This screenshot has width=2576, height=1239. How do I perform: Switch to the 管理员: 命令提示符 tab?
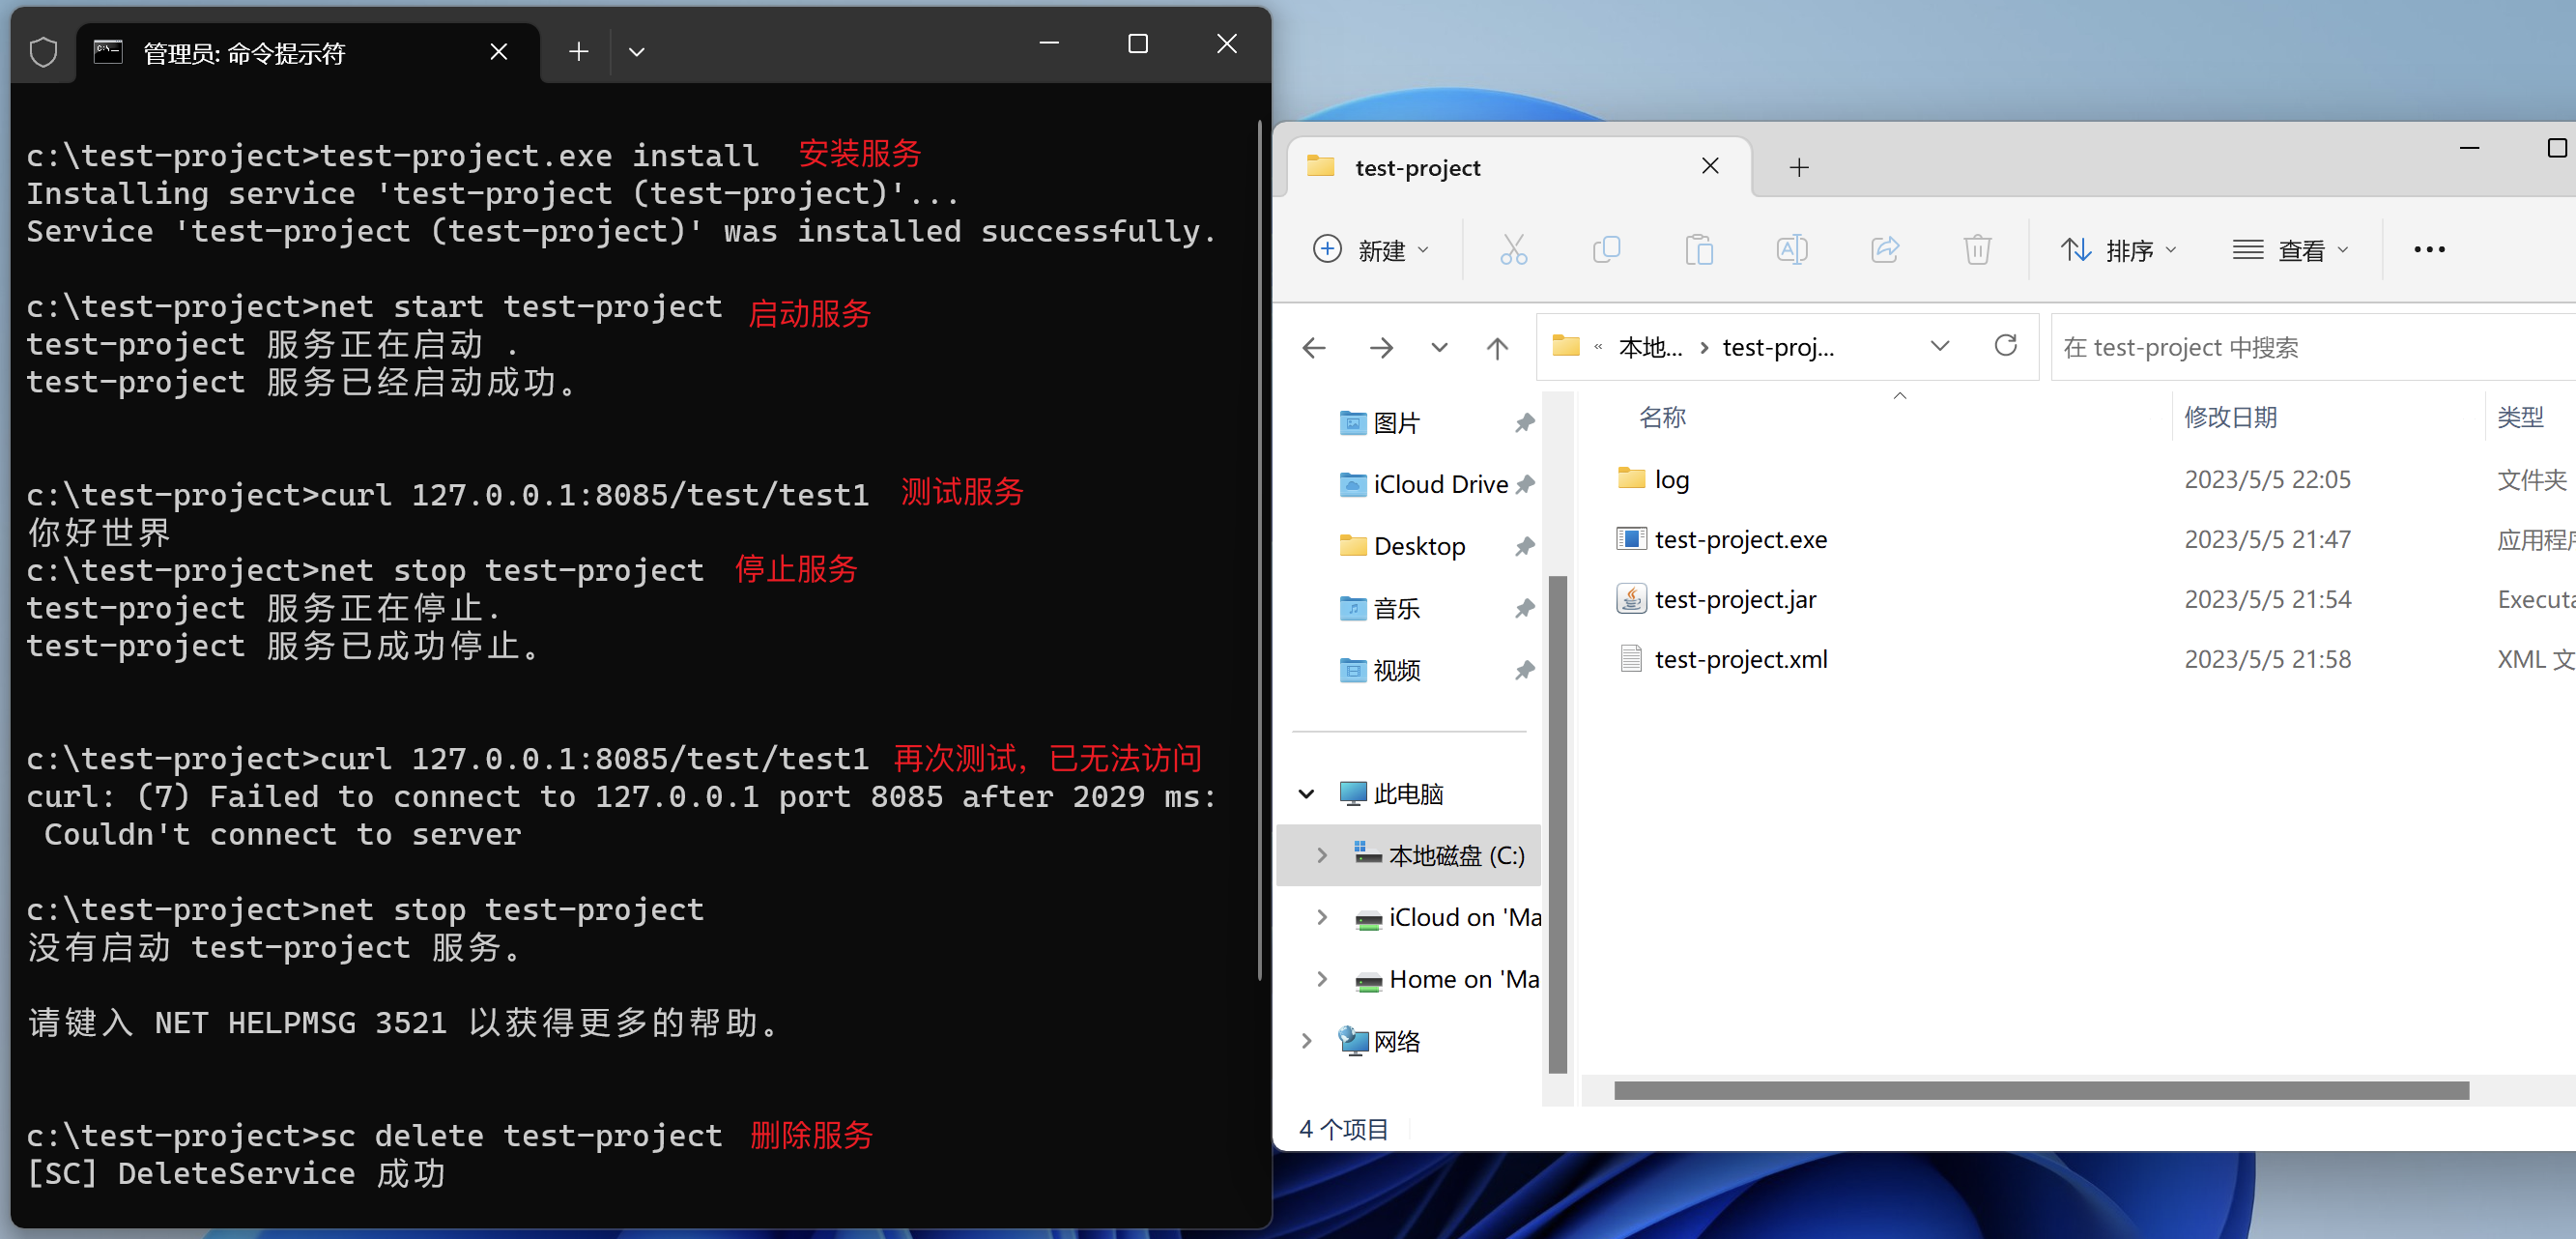(x=245, y=53)
